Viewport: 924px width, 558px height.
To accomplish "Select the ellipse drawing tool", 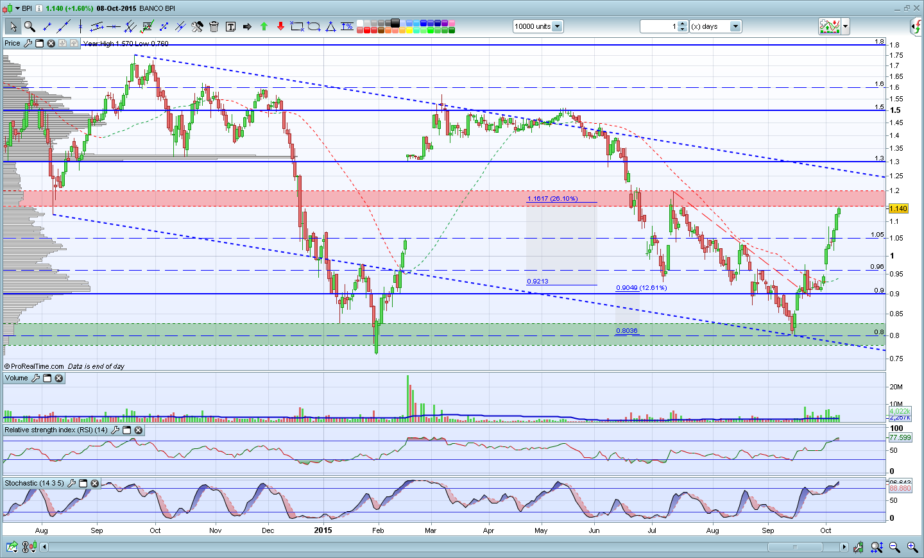I will pos(314,26).
